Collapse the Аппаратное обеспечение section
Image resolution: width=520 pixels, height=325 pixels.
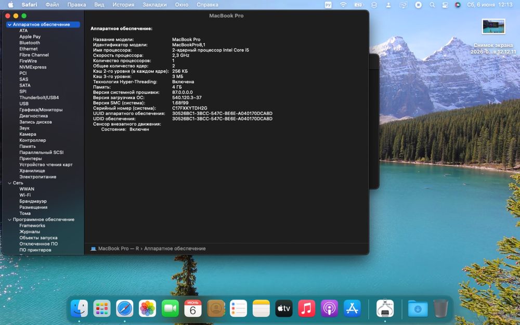click(x=9, y=24)
